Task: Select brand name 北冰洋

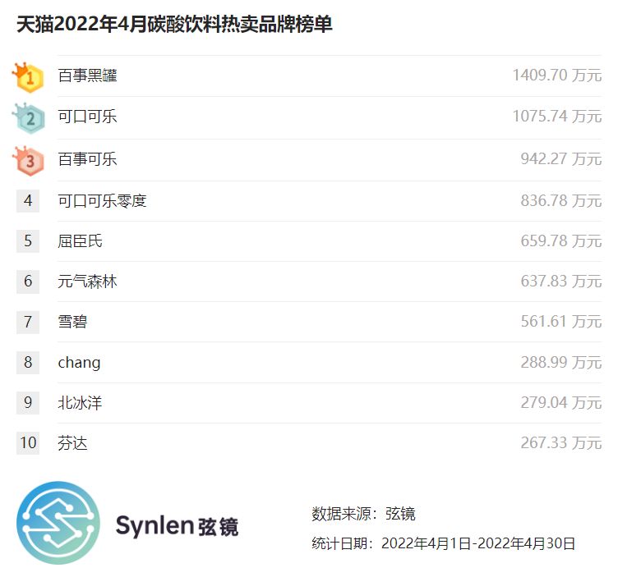Action: (x=80, y=403)
